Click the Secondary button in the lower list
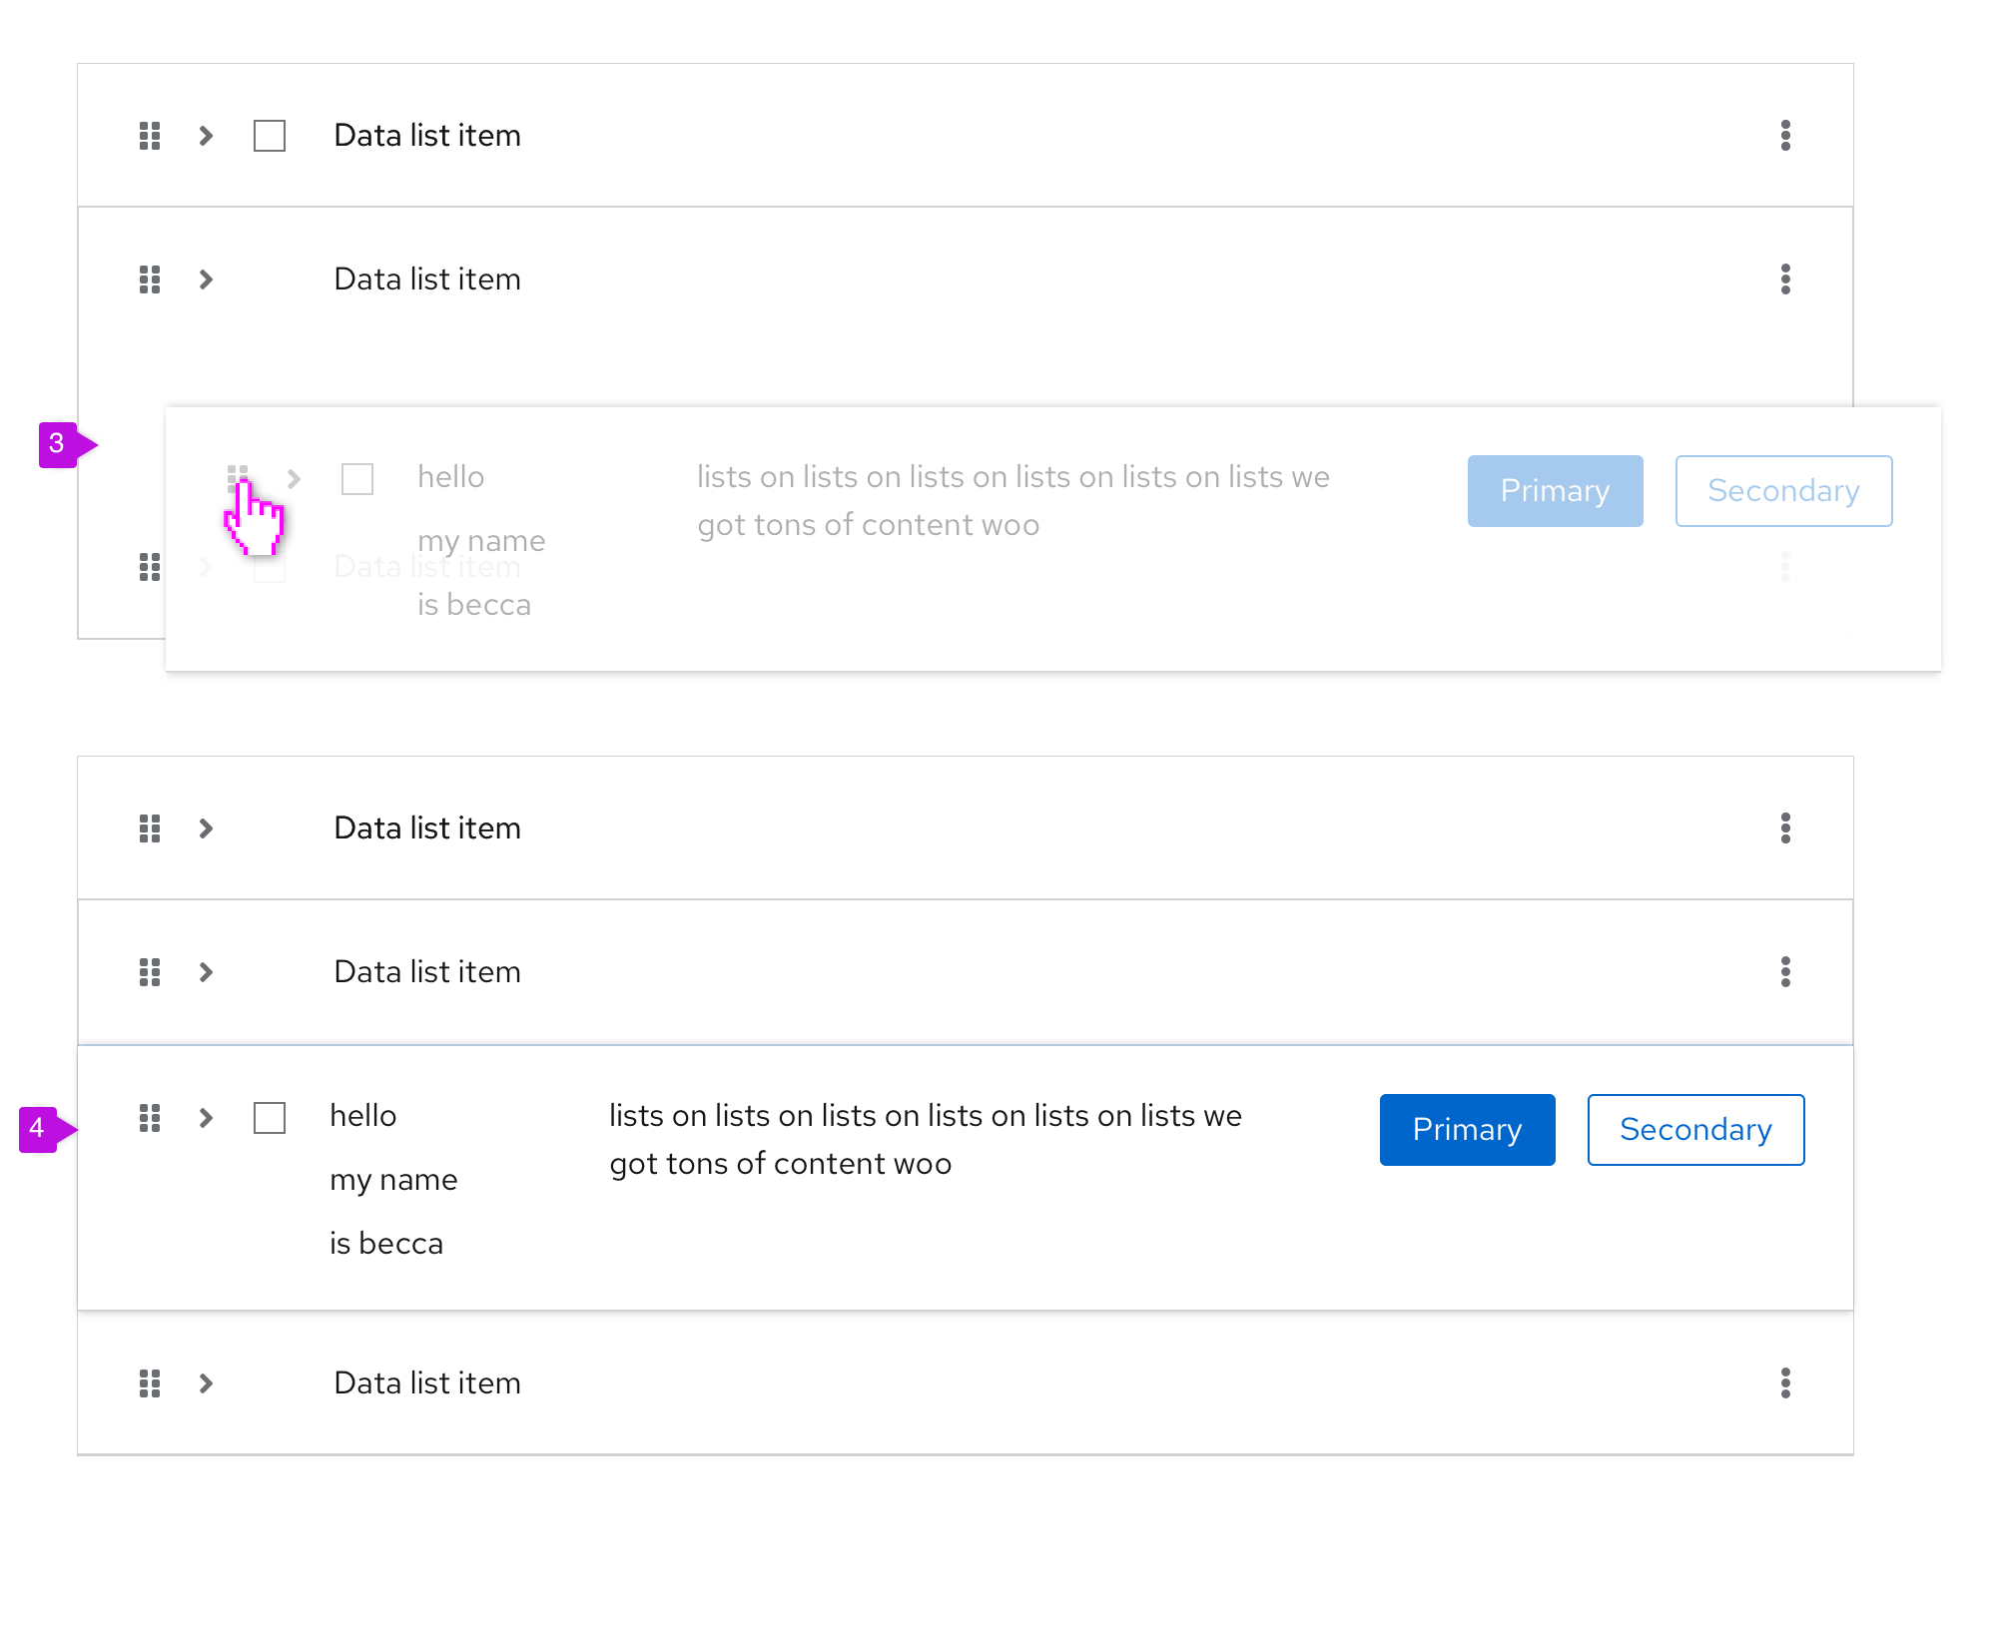The width and height of the screenshot is (2009, 1643). pyautogui.click(x=1695, y=1130)
